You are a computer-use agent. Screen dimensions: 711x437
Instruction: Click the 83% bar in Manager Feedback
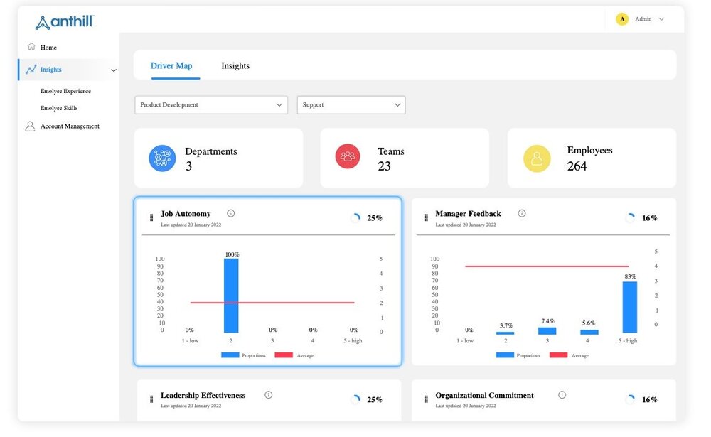coord(629,307)
